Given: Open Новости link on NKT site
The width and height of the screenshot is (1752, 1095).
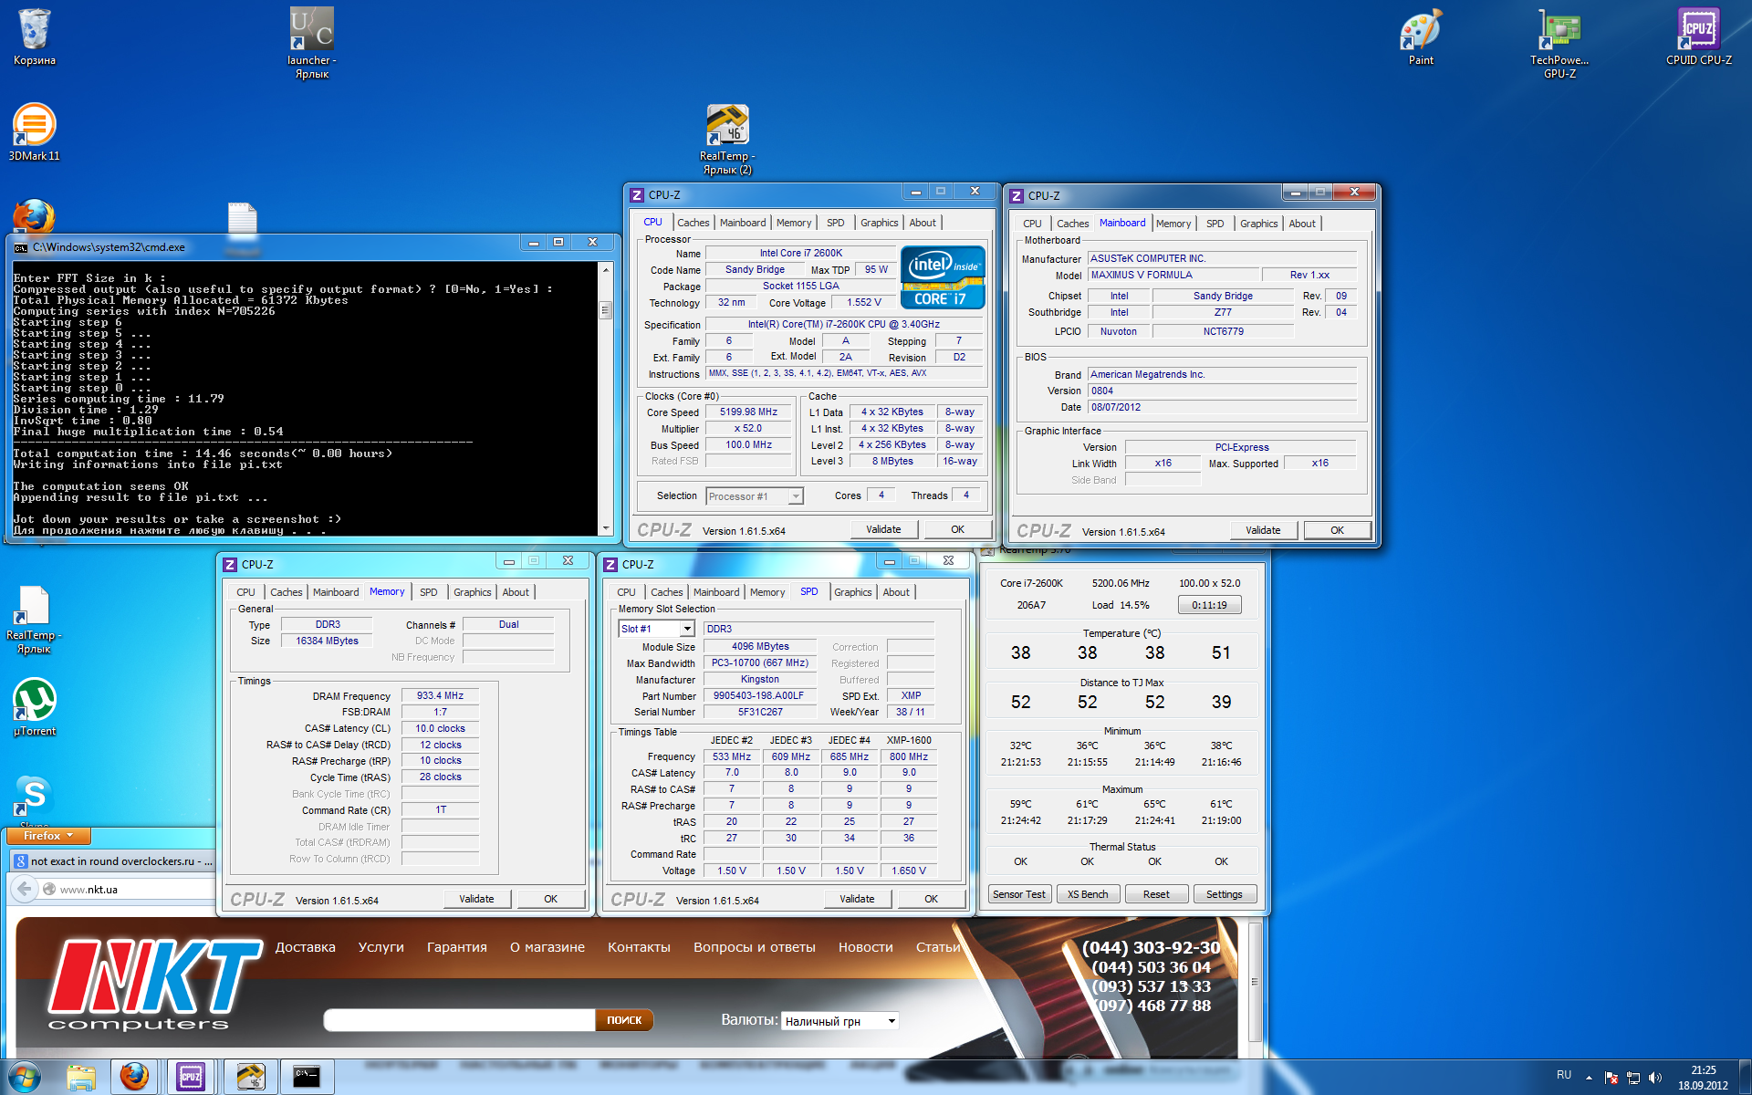Looking at the screenshot, I should (866, 947).
